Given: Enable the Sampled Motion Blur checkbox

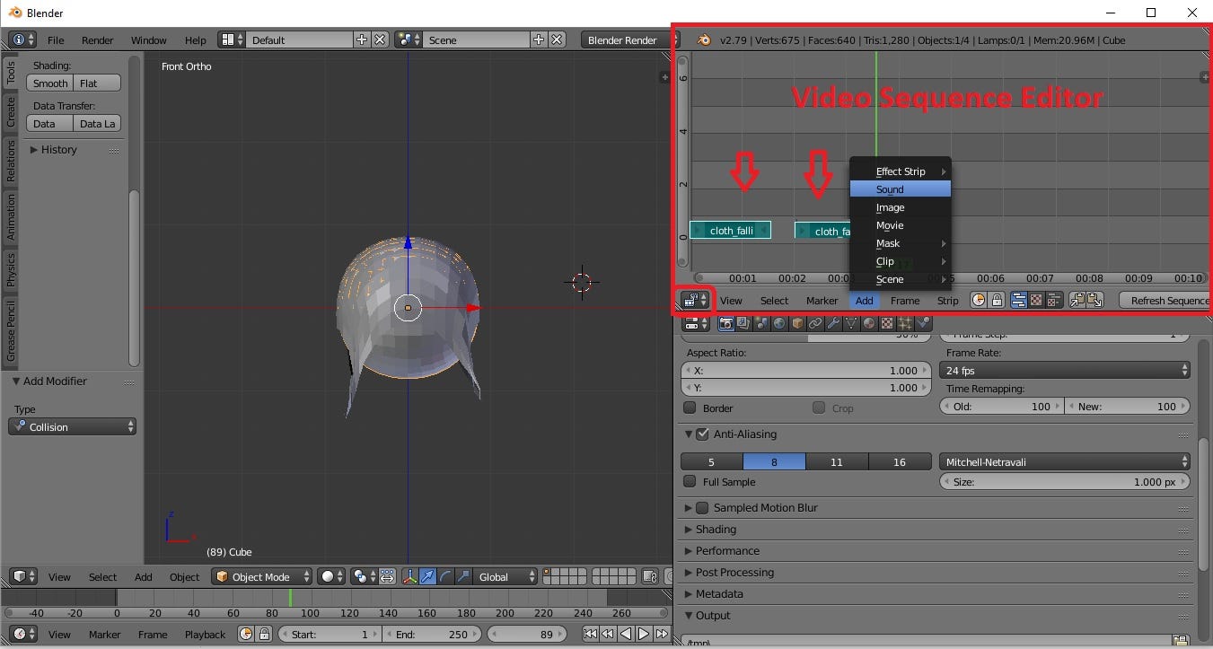Looking at the screenshot, I should [x=702, y=507].
